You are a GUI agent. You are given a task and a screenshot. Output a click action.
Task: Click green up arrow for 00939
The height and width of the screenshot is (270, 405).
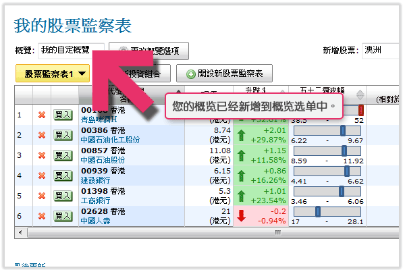[241, 175]
